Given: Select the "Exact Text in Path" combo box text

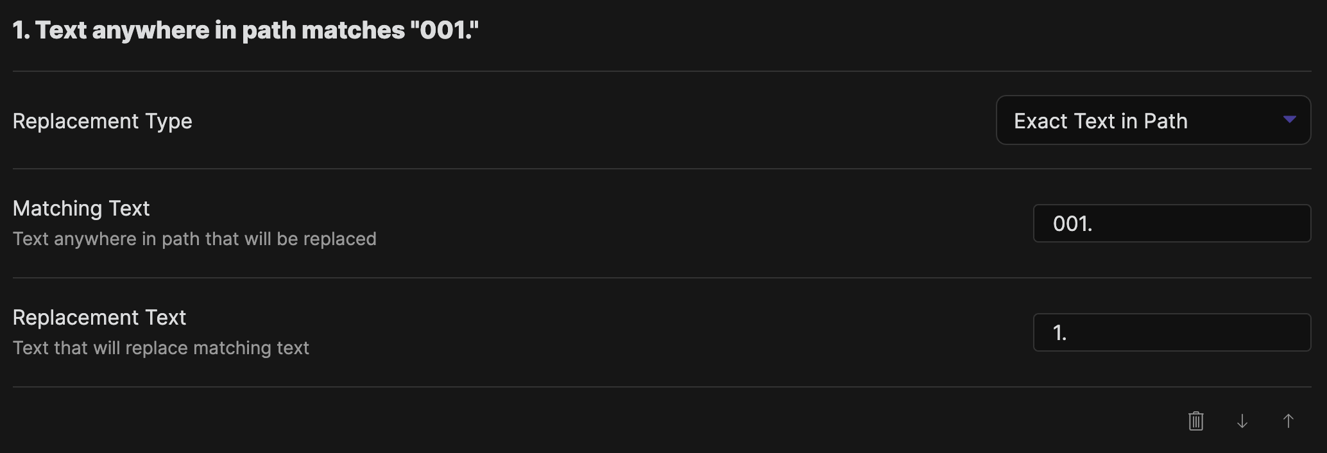Looking at the screenshot, I should tap(1100, 121).
